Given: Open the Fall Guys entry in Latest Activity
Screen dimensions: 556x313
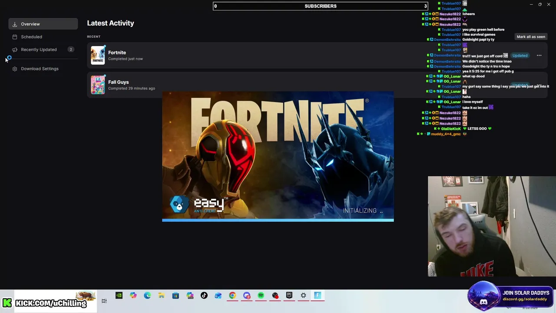Looking at the screenshot, I should 317,85.
